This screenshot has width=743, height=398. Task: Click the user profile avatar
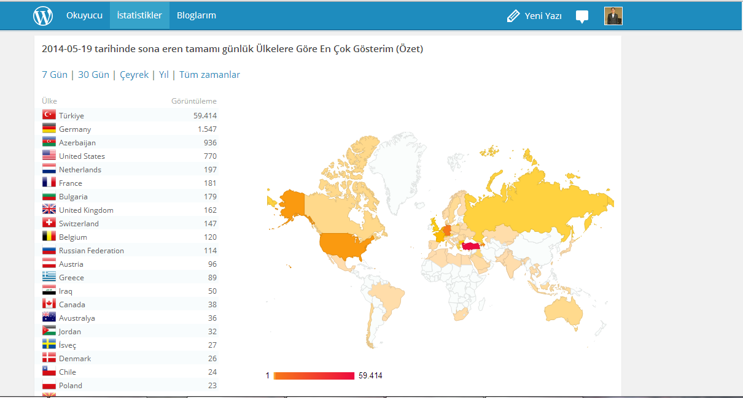[x=613, y=16]
